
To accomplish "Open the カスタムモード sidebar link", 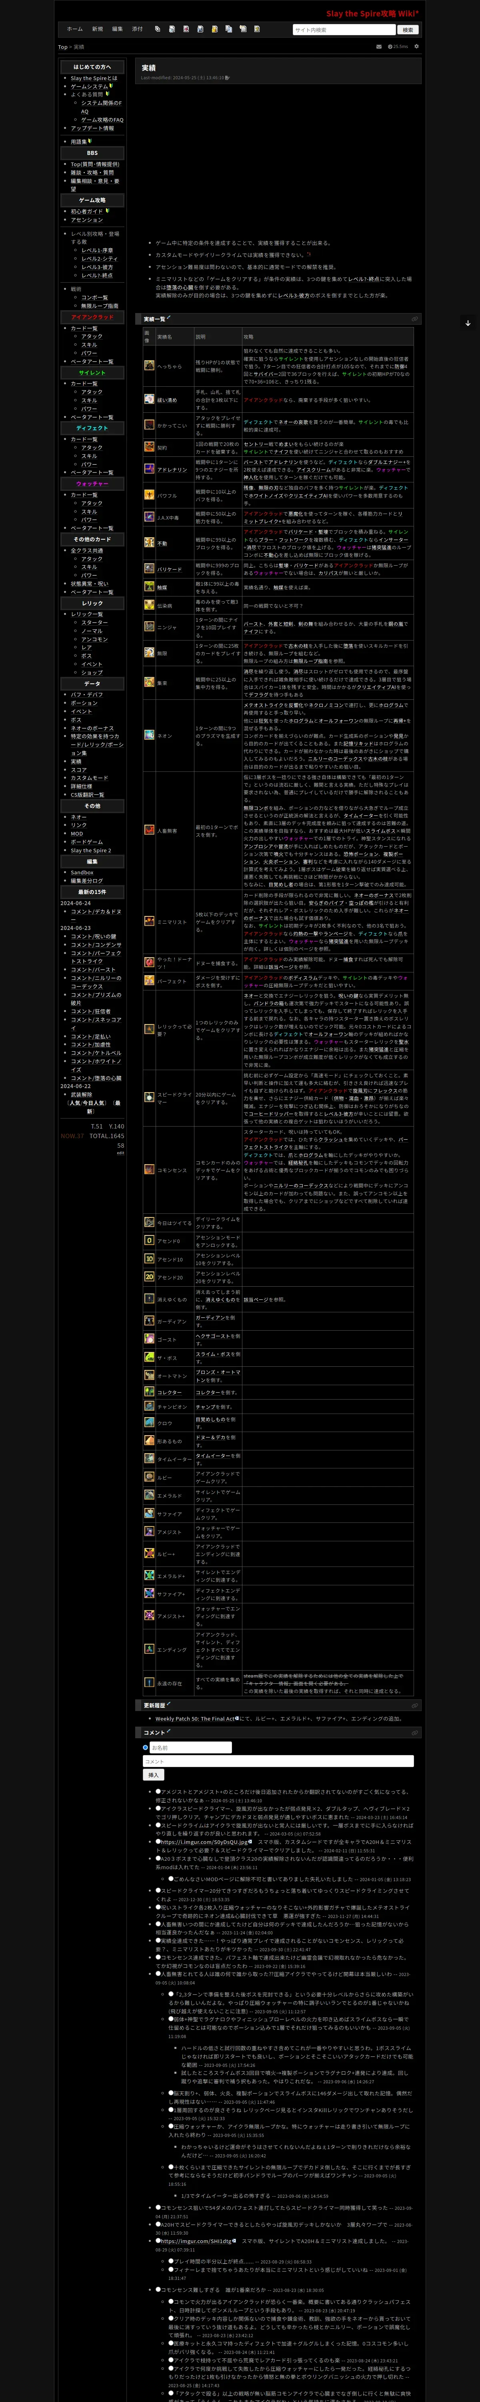I will point(90,778).
